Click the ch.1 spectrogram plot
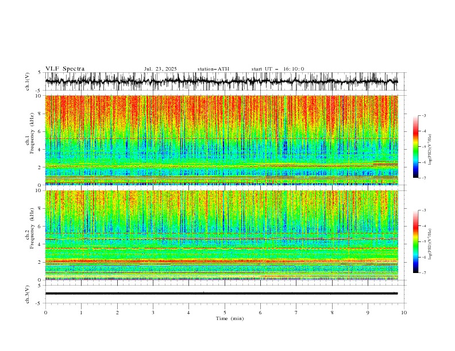The width and height of the screenshot is (455, 351). point(221,140)
